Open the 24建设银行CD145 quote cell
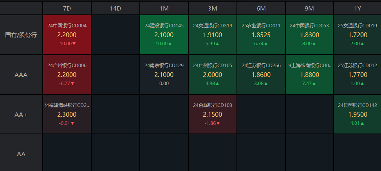381x171 pixels. point(164,35)
